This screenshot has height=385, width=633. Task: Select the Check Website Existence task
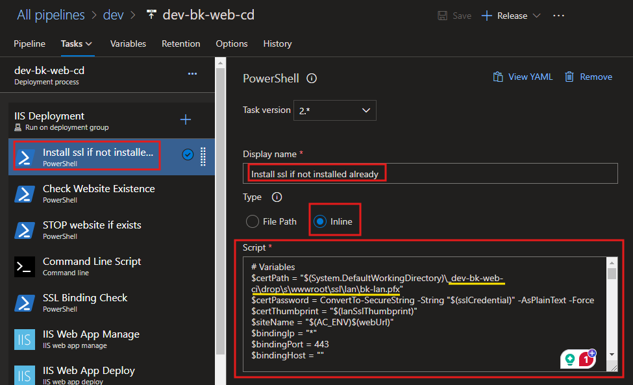(112, 193)
